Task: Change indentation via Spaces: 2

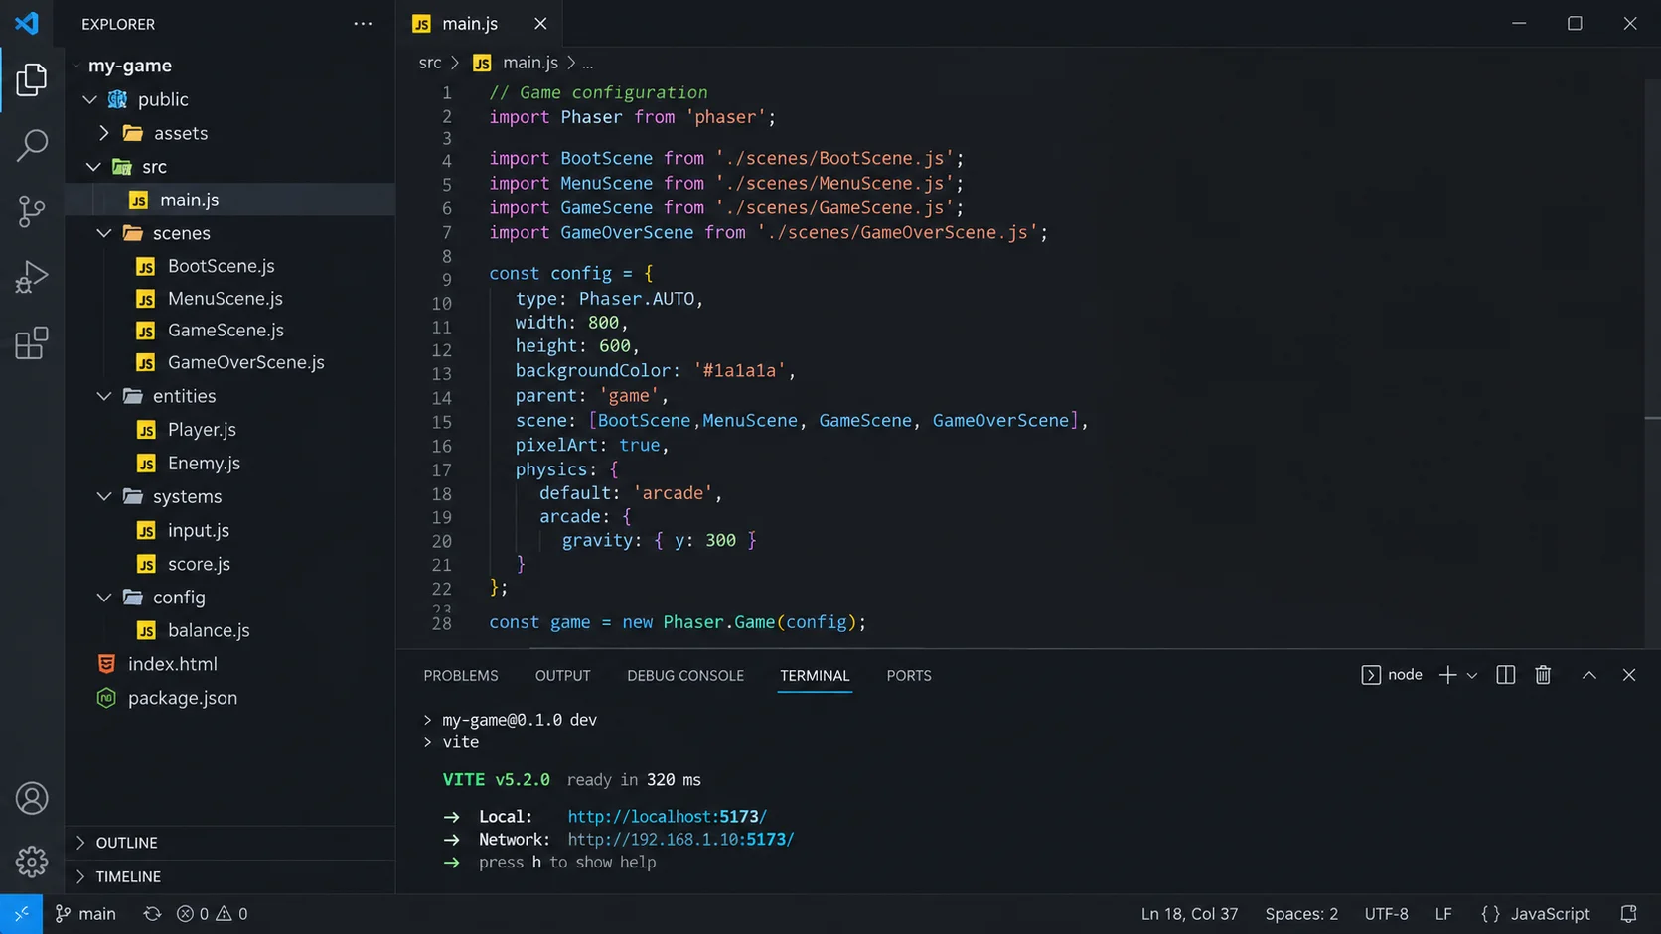Action: 1301,914
